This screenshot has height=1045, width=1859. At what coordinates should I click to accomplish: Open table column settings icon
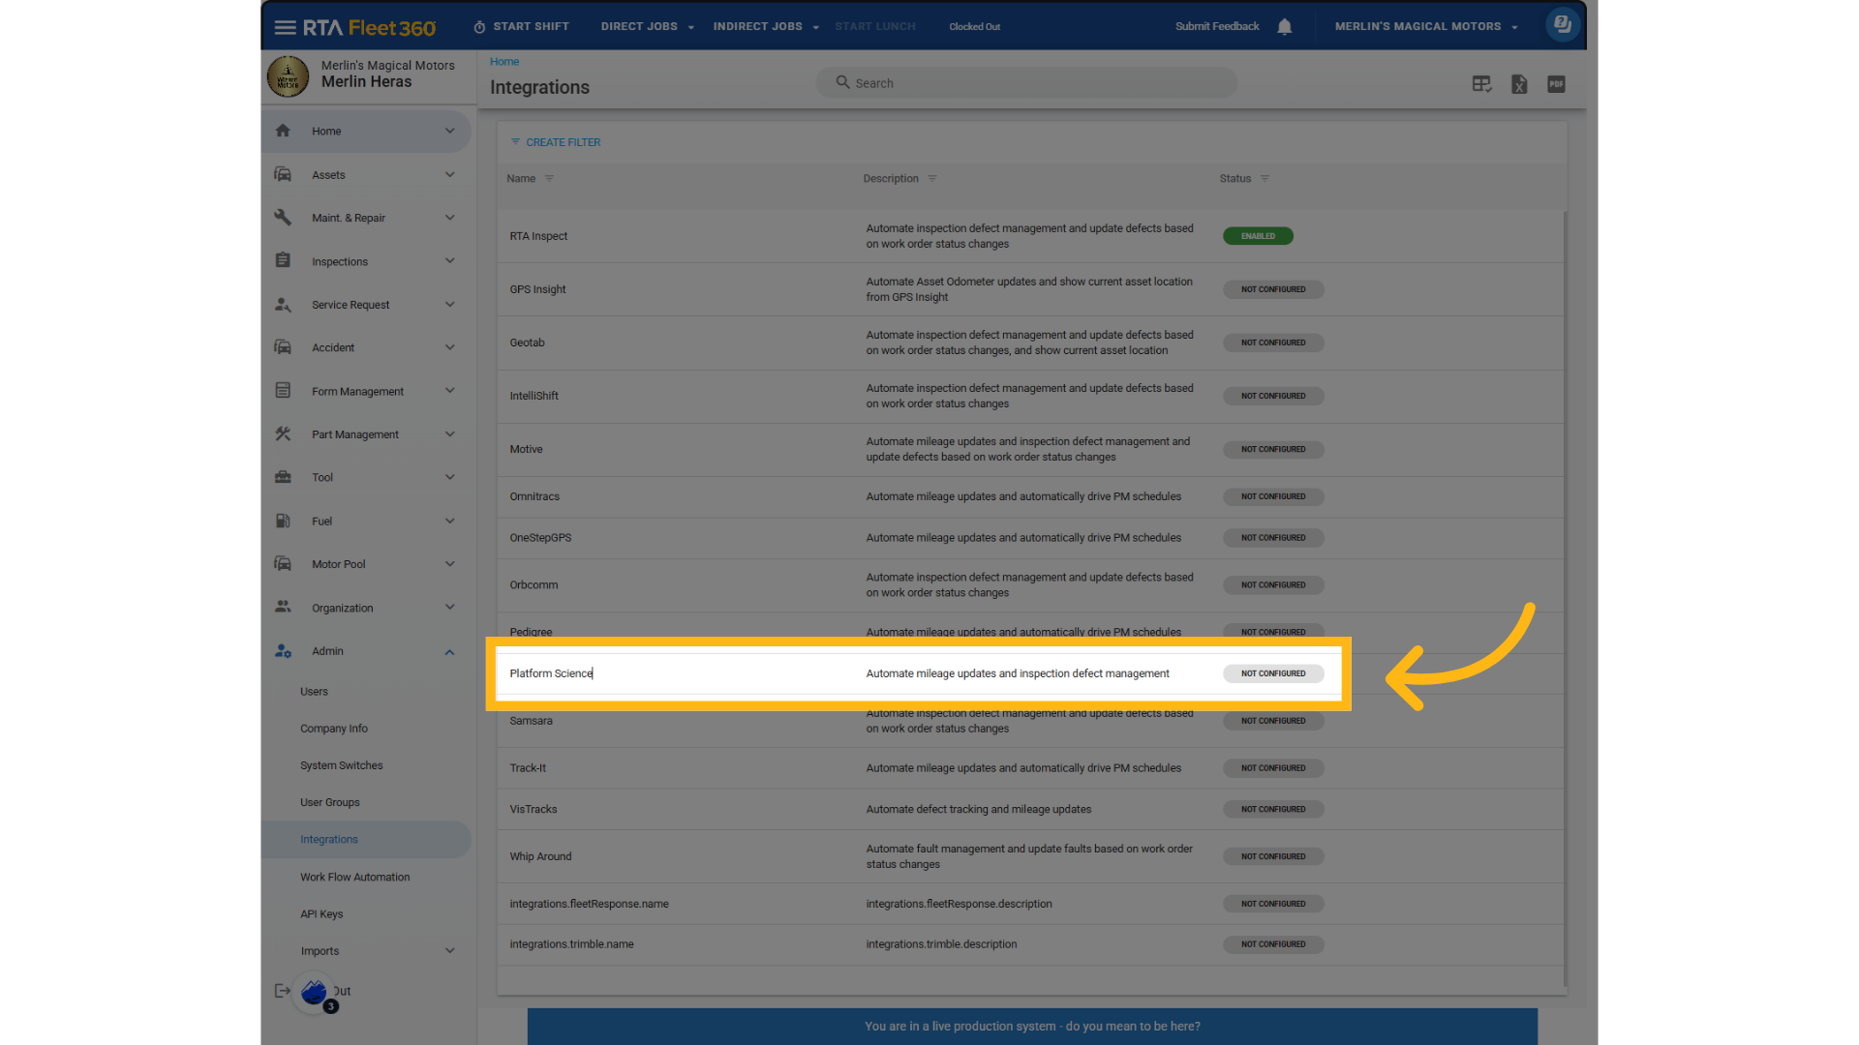pos(1481,84)
